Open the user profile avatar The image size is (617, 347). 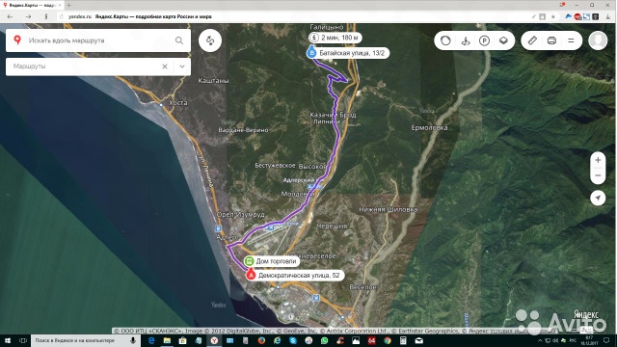(598, 40)
